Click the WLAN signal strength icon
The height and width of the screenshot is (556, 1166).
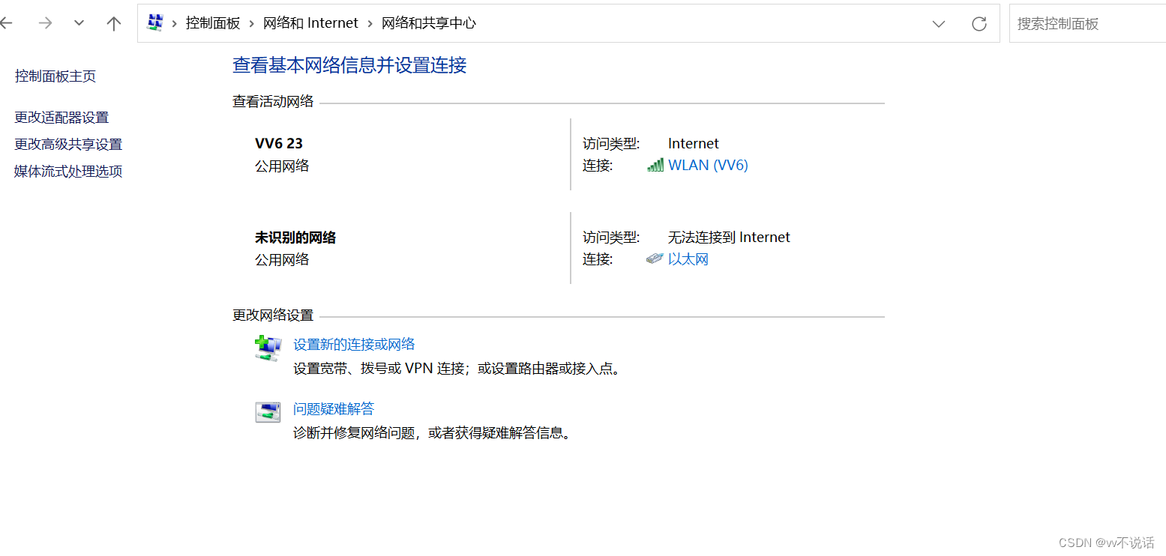point(655,166)
